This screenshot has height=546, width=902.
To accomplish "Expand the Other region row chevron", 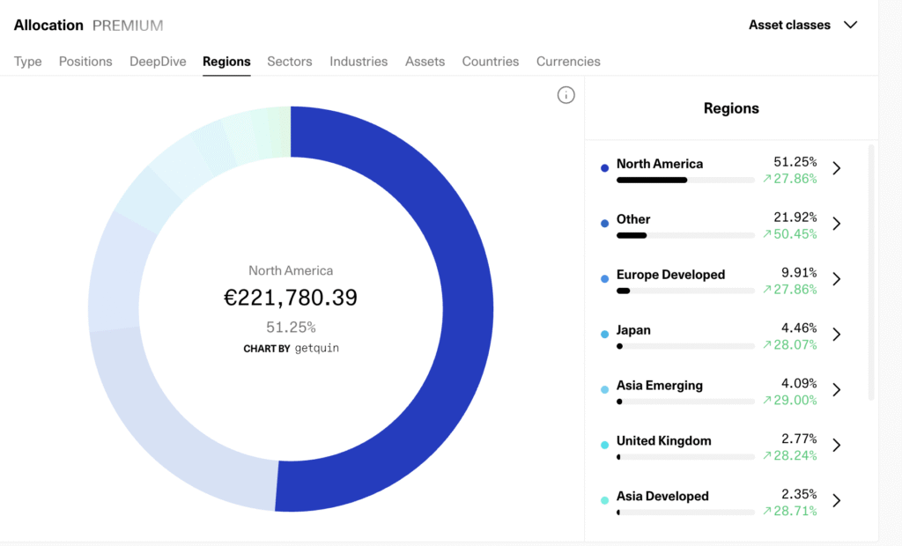I will 837,224.
